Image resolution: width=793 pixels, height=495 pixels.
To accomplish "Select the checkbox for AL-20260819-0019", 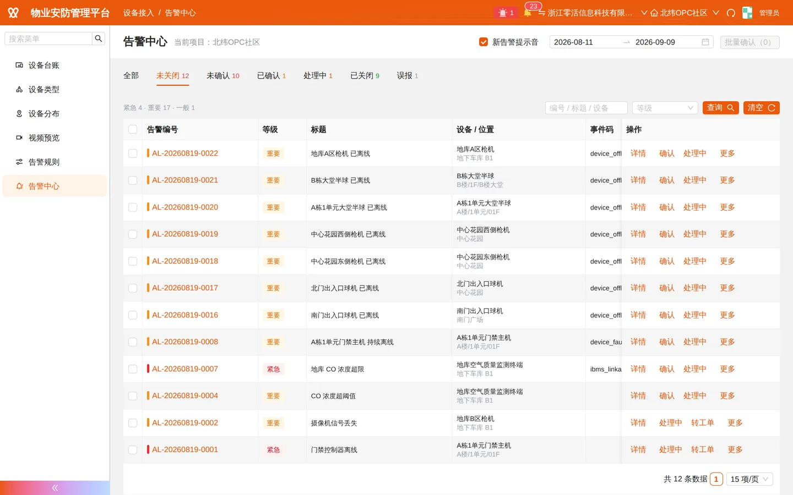I will (133, 234).
